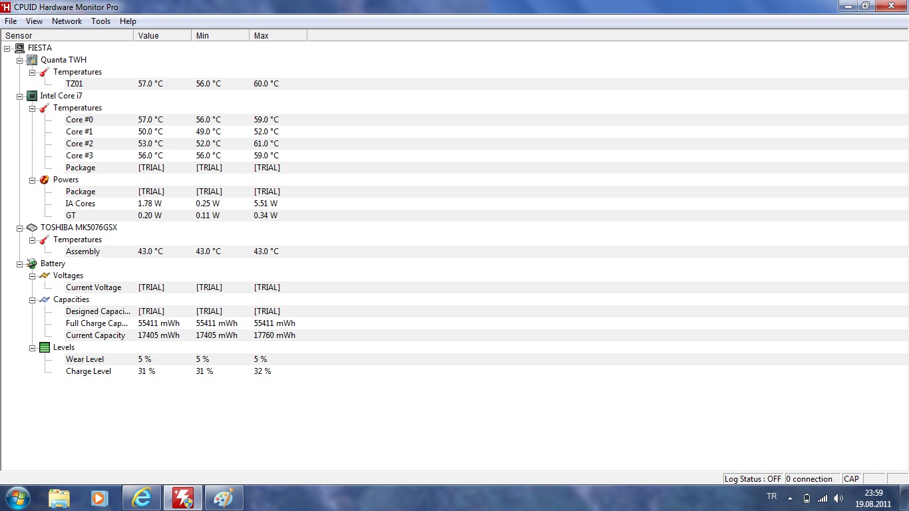Open the Help menu
Image resolution: width=909 pixels, height=511 pixels.
tap(128, 21)
